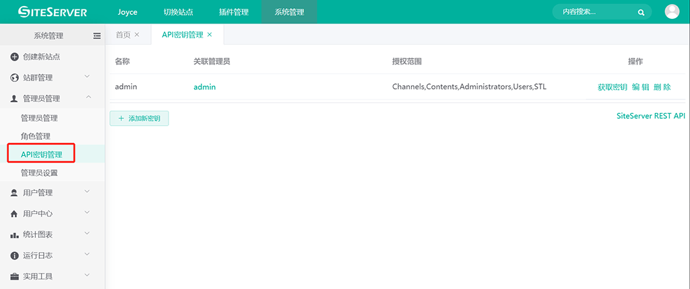Select 角色管理 in the sidebar
Screen dimensions: 690x289
click(36, 136)
